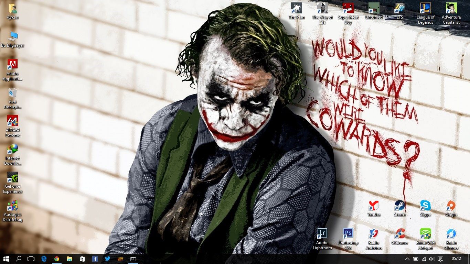The image size is (470, 264).
Task: Open the clock showing 05:12
Action: pyautogui.click(x=456, y=259)
